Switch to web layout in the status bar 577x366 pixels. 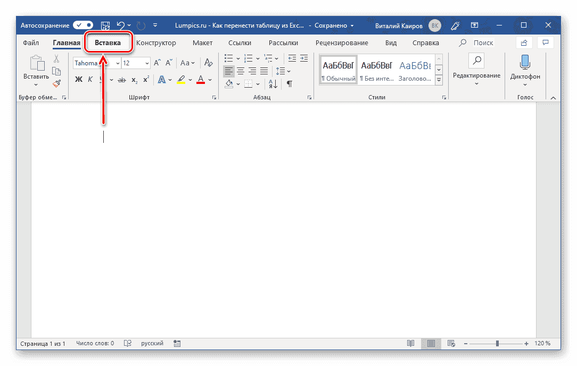pyautogui.click(x=450, y=344)
